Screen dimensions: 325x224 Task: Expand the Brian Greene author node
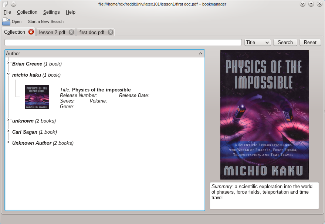[8, 63]
